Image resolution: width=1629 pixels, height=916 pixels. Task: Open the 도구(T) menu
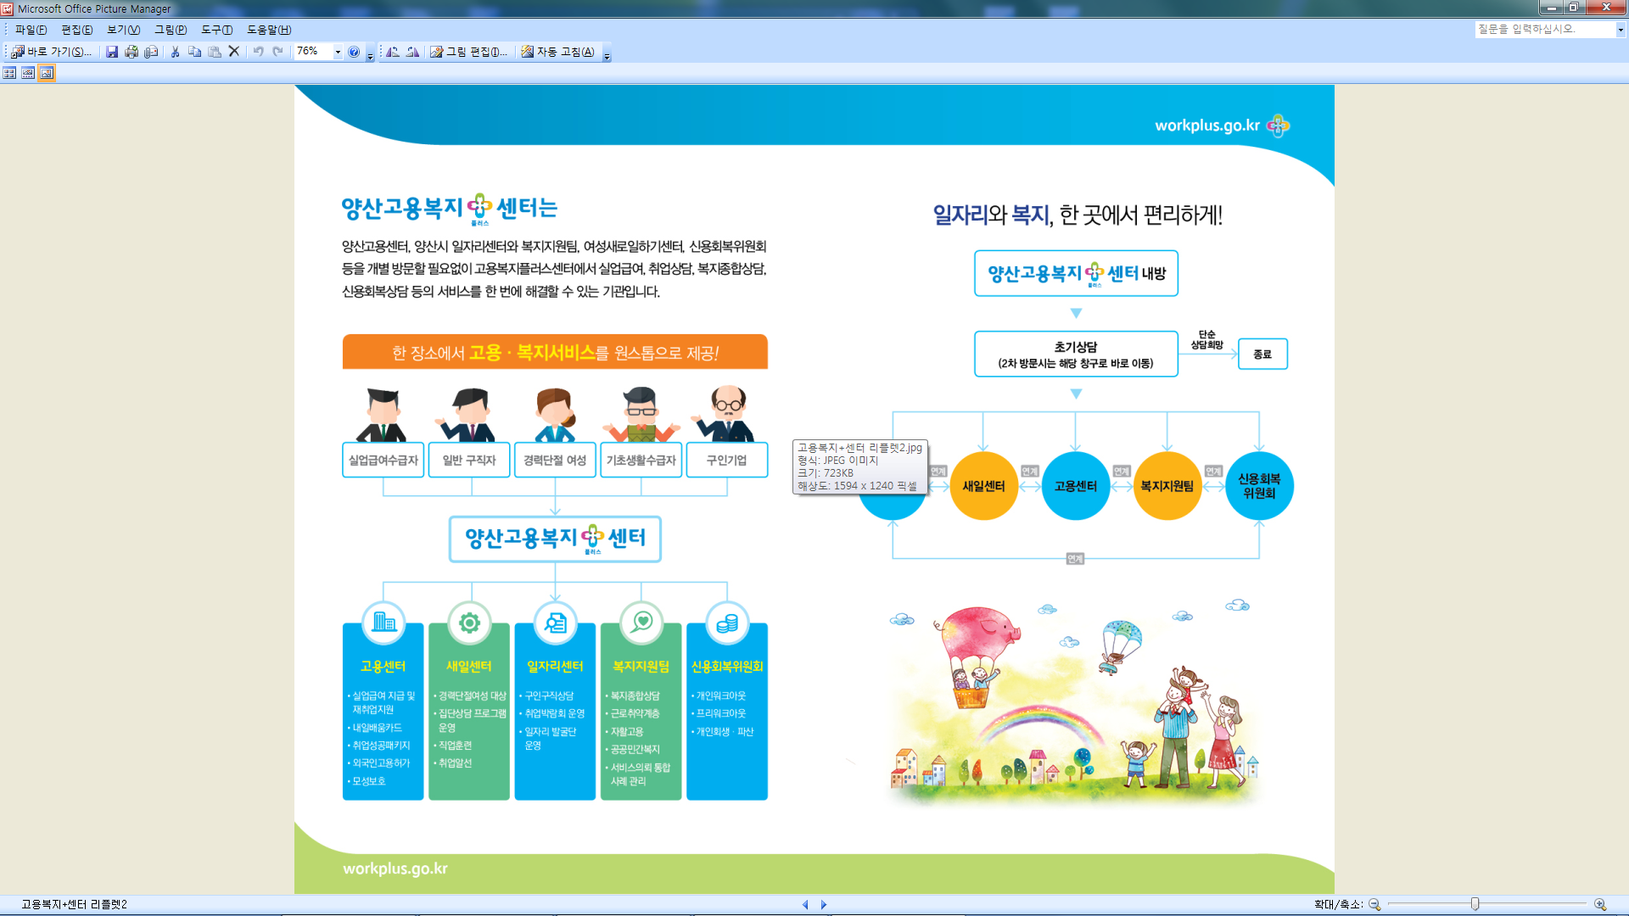coord(217,30)
